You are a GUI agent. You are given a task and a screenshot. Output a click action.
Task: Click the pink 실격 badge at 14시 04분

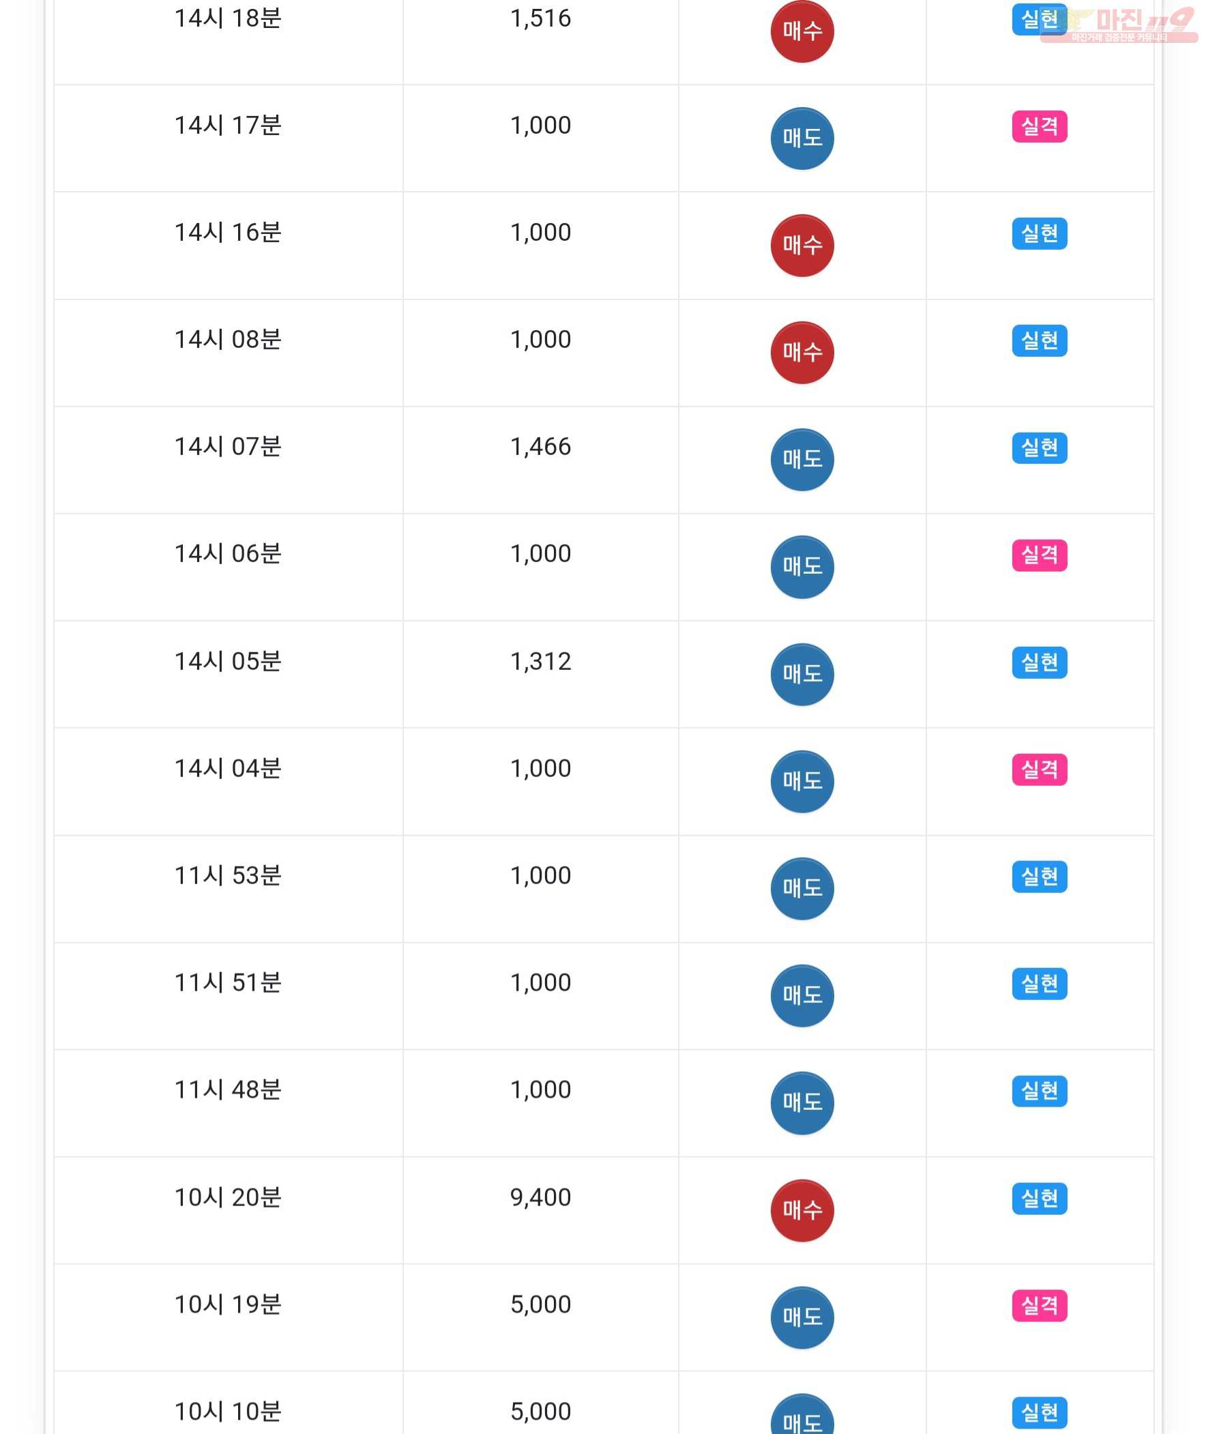[x=1039, y=770]
